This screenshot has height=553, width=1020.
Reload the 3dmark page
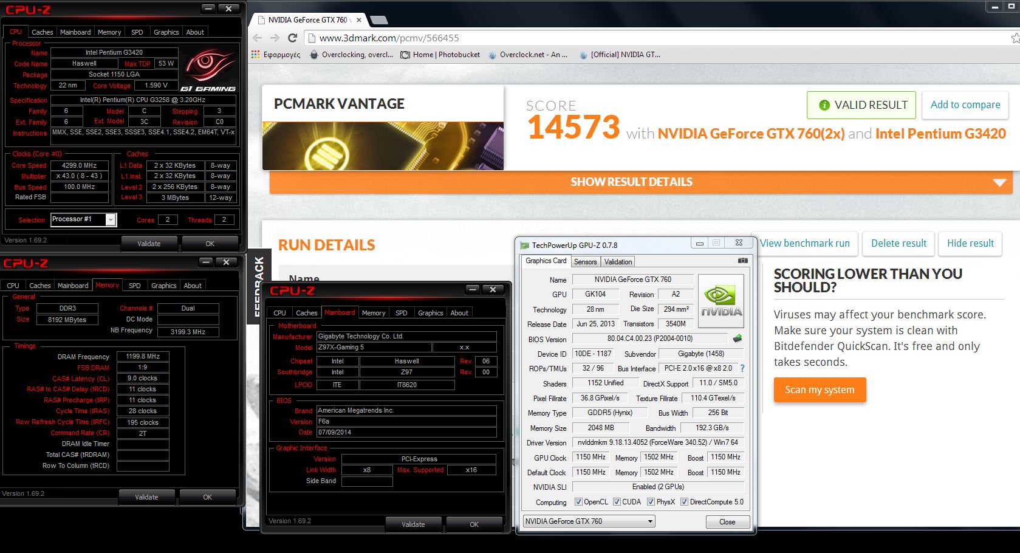tap(292, 38)
